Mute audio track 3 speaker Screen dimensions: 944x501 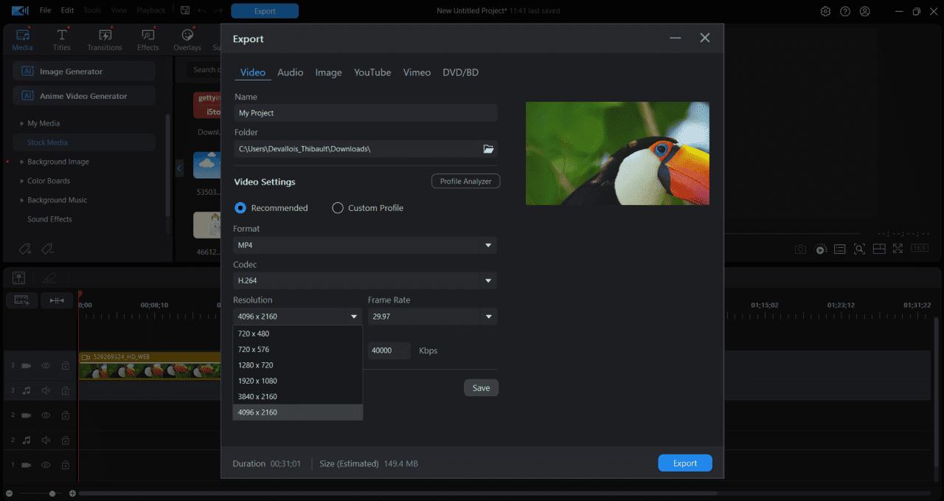[x=46, y=390]
